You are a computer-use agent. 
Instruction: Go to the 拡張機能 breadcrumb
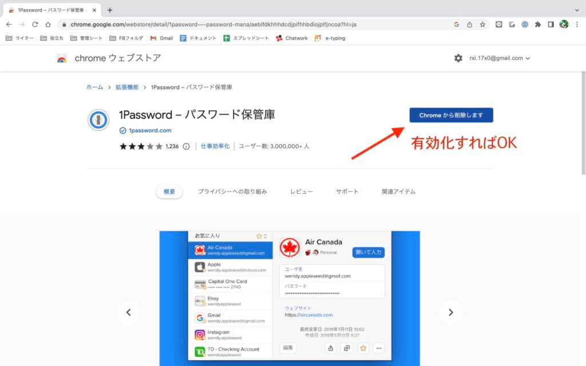(127, 87)
